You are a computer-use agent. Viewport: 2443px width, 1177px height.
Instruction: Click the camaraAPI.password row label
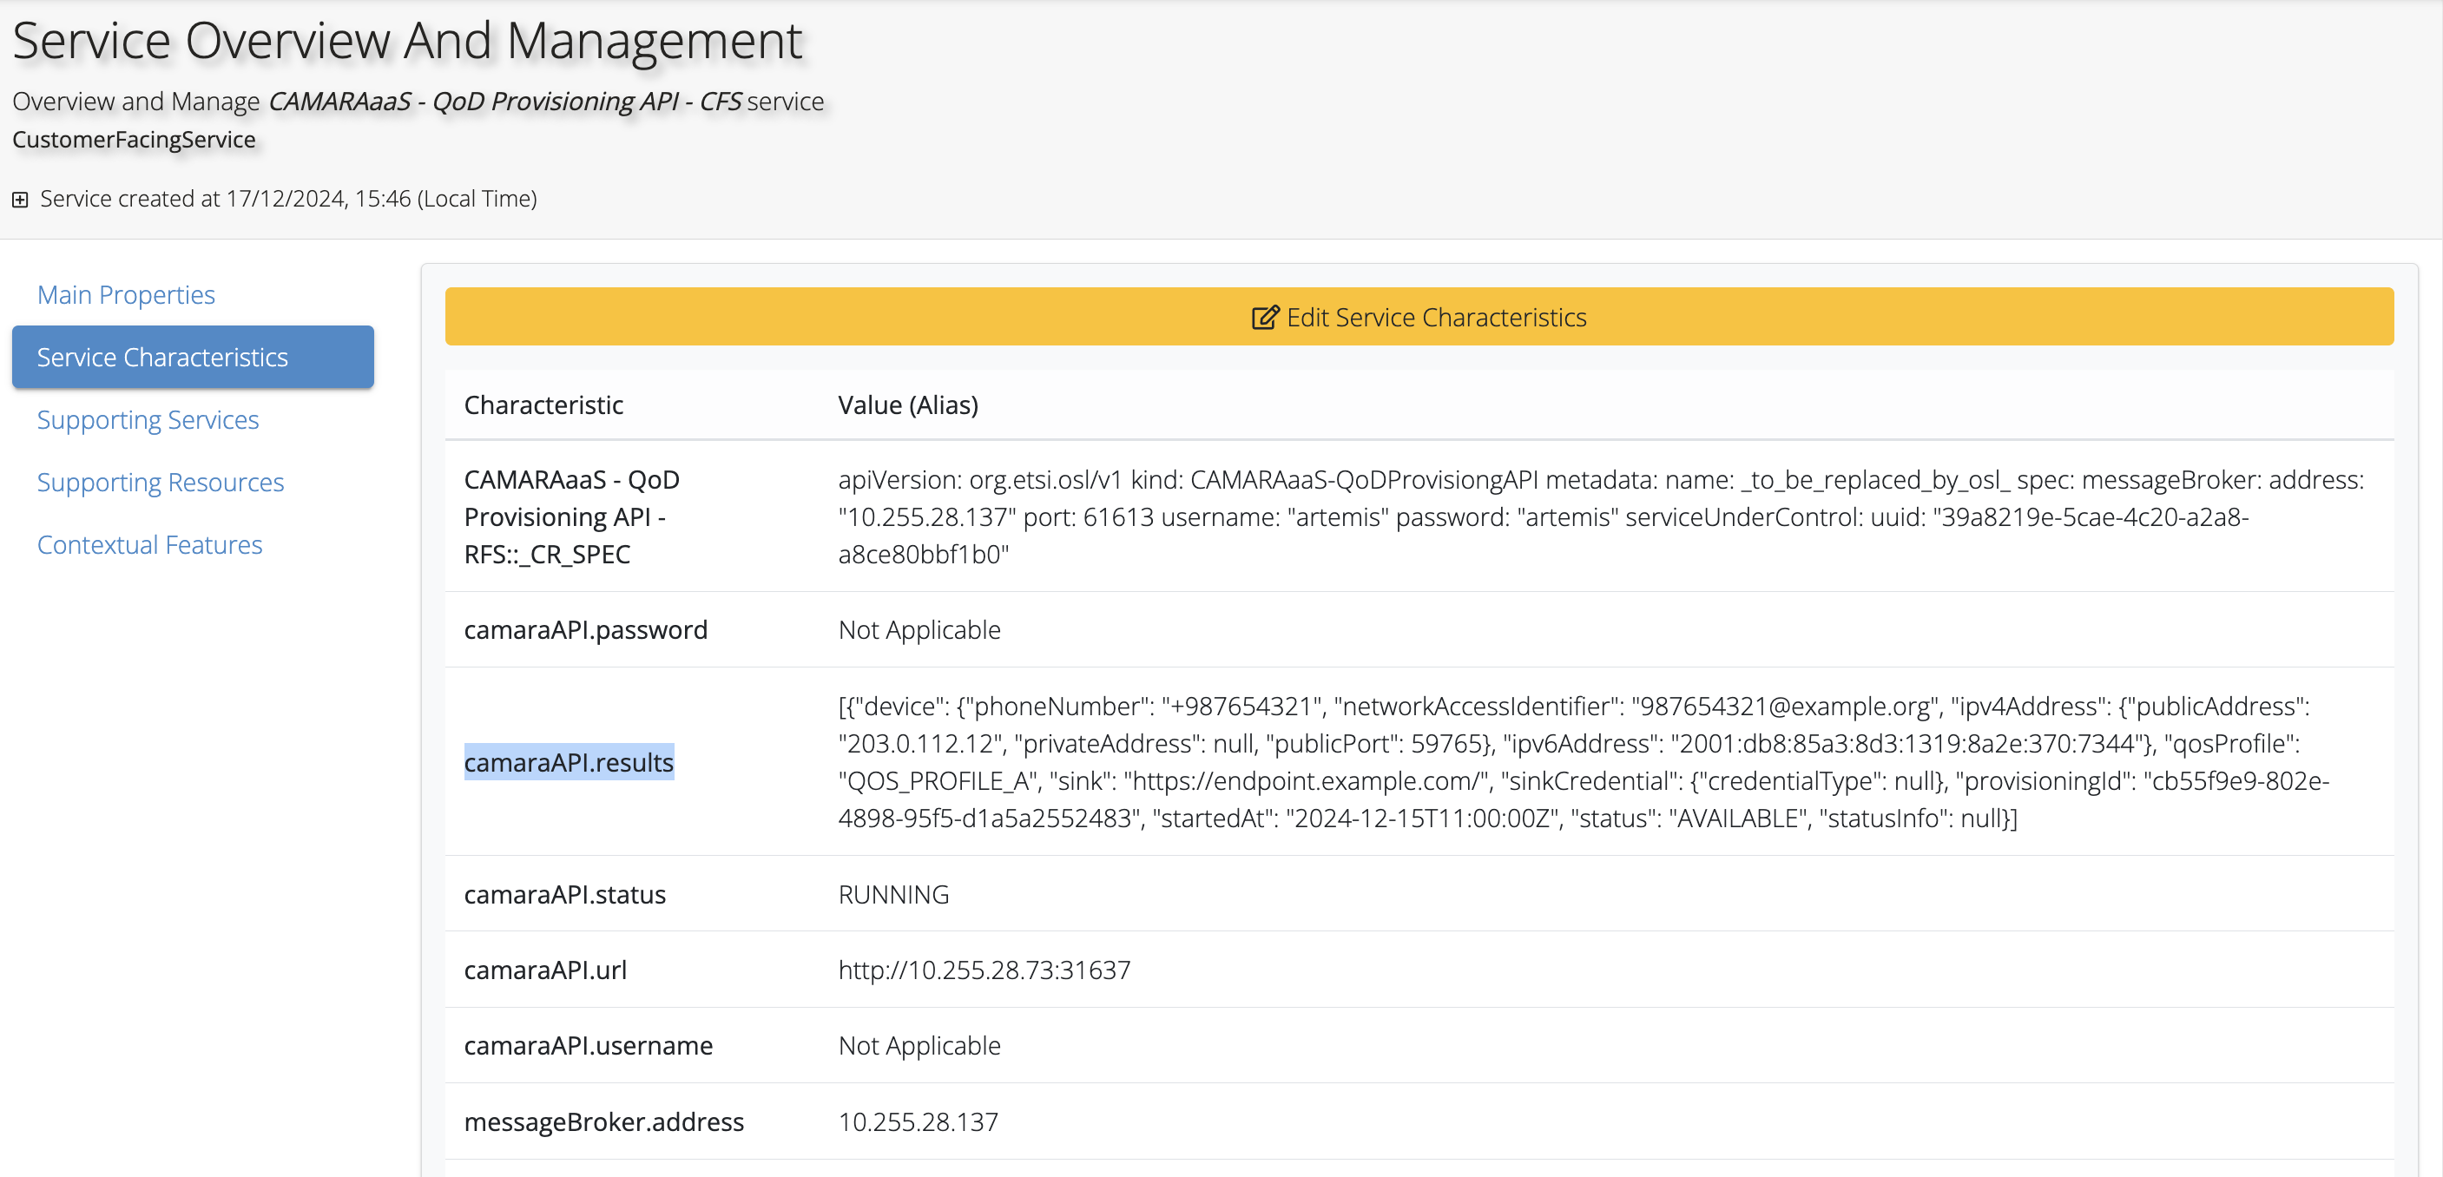point(585,630)
